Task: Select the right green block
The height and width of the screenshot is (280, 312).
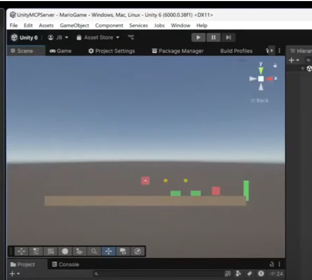Action: tap(196, 193)
